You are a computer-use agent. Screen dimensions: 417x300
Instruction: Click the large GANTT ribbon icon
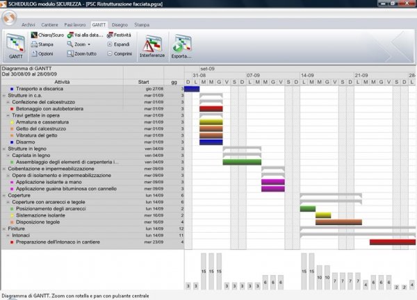pyautogui.click(x=15, y=47)
